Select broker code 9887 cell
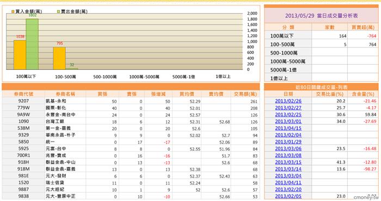 pyautogui.click(x=23, y=190)
